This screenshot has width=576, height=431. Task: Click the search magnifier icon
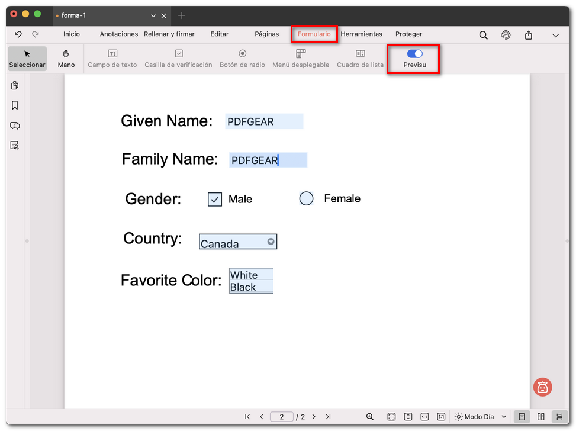[x=483, y=35]
